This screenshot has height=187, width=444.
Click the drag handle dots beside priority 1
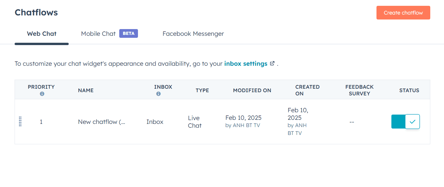[x=20, y=122]
